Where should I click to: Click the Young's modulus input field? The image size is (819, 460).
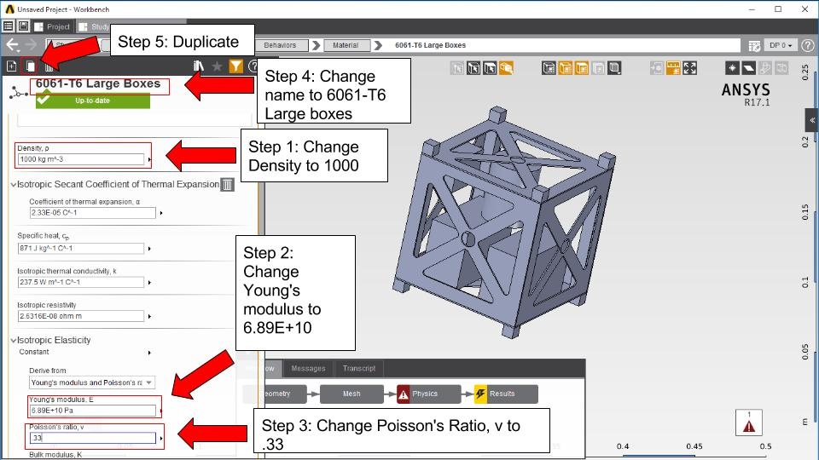92,411
